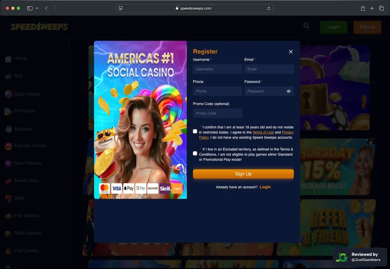Screen dimensions: 390x269
Task: Click the VISA payment logo
Action: point(117,189)
